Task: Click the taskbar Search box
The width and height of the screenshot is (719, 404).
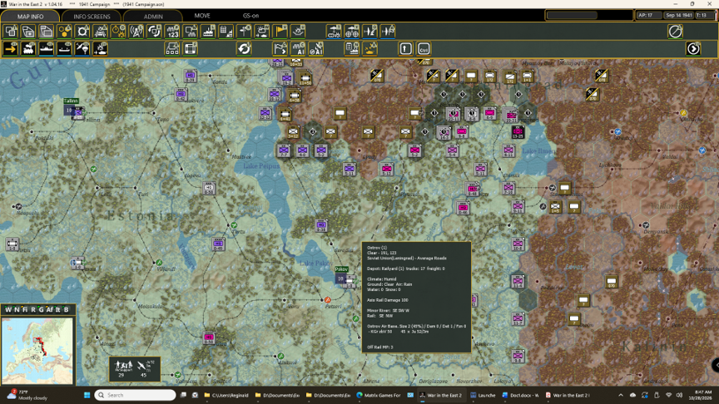Action: point(136,395)
